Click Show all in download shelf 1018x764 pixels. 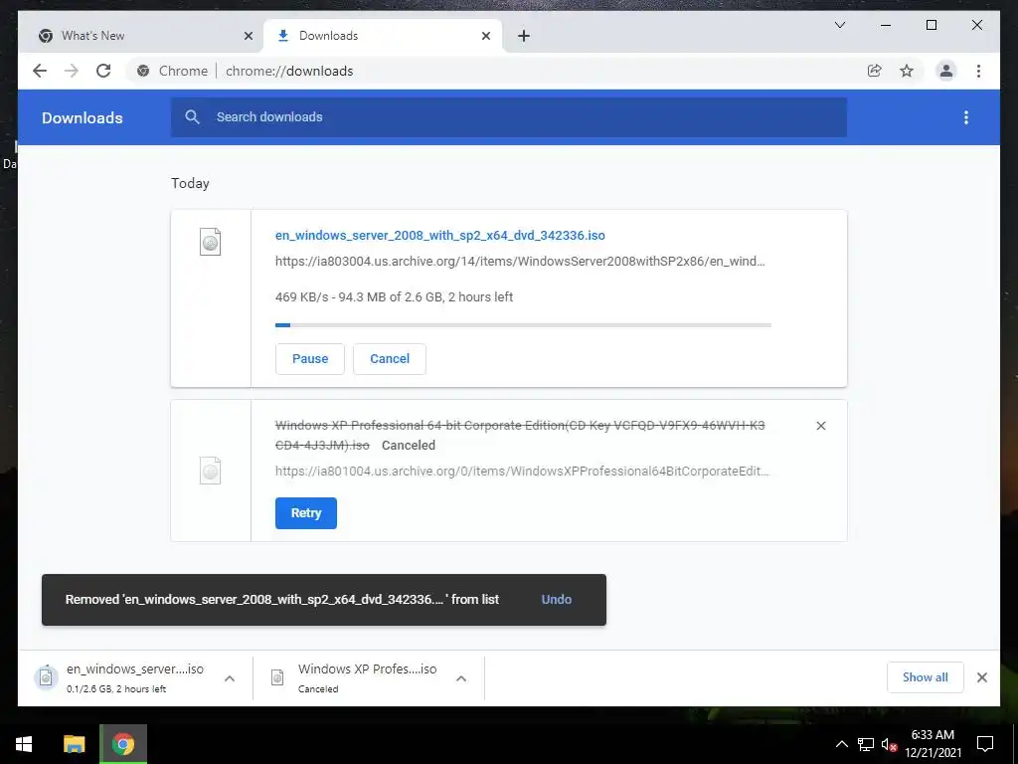pyautogui.click(x=926, y=676)
